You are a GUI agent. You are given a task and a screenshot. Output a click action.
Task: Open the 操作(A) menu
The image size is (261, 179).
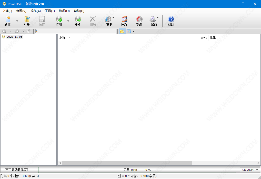coord(35,11)
